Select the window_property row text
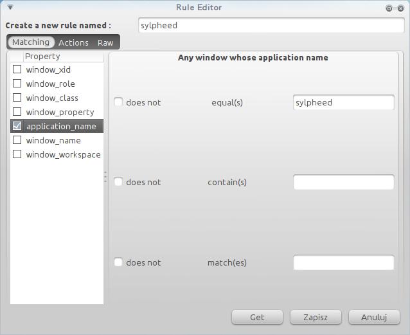 [60, 113]
